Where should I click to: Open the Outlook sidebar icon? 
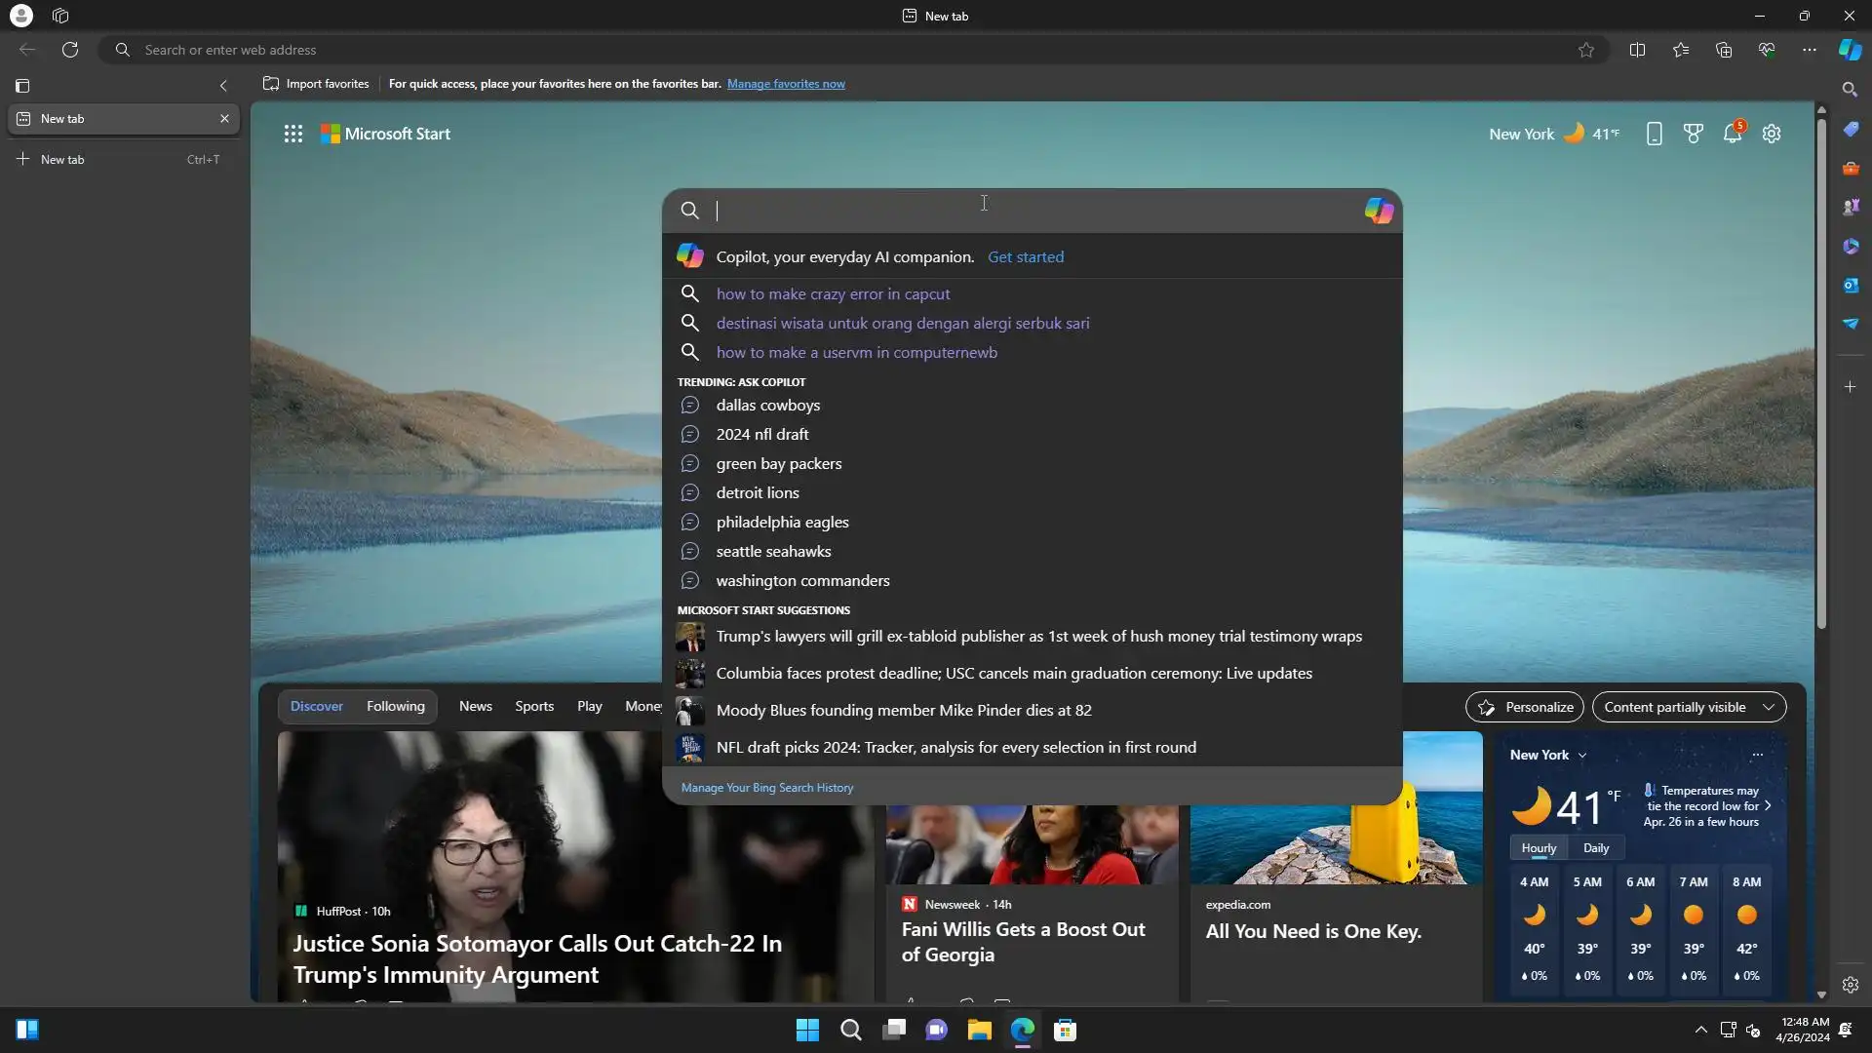(1850, 285)
